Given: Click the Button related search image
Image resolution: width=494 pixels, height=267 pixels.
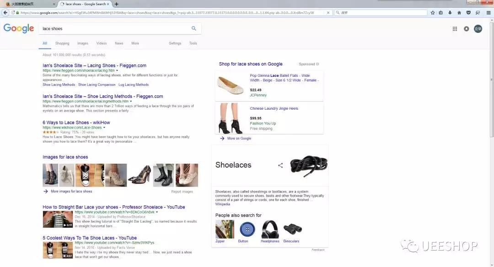Looking at the screenshot, I should [x=247, y=229].
